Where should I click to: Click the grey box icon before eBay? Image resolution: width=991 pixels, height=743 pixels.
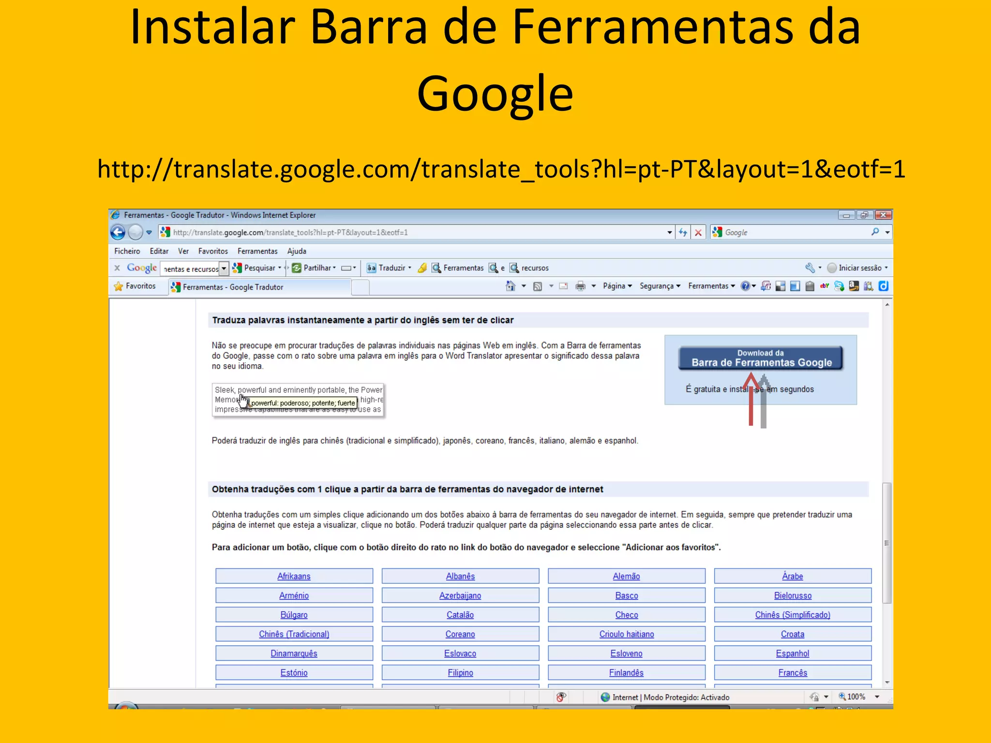pyautogui.click(x=810, y=286)
